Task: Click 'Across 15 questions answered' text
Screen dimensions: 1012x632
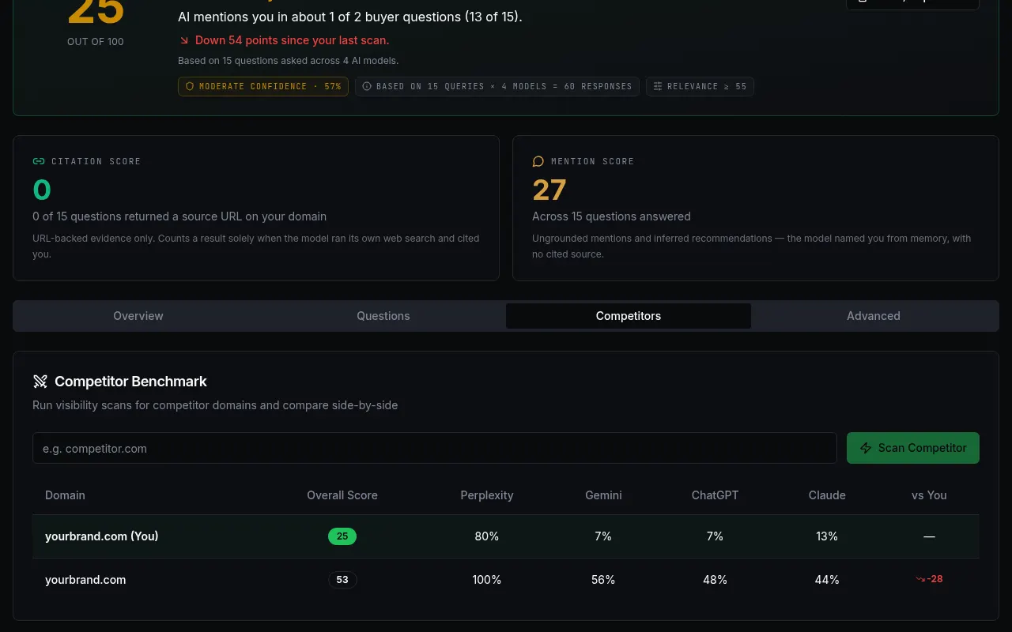Action: (x=611, y=216)
